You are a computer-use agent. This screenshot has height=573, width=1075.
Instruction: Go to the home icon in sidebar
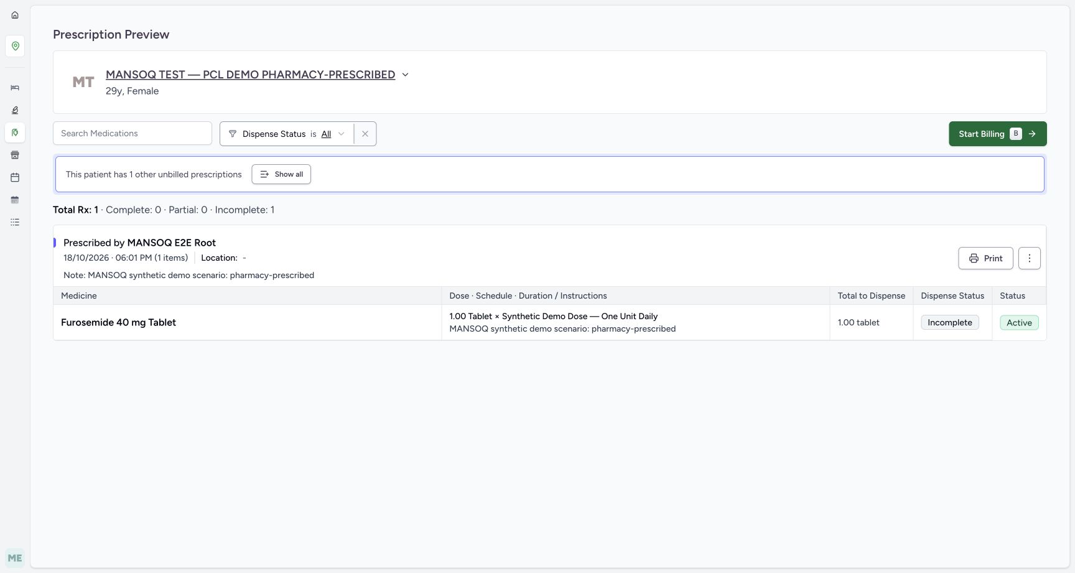click(15, 15)
